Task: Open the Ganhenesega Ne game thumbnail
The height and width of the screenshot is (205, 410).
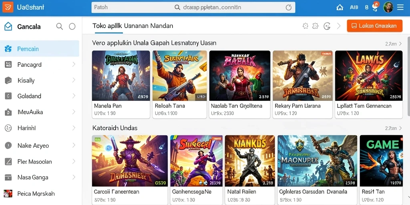Action: pyautogui.click(x=196, y=161)
